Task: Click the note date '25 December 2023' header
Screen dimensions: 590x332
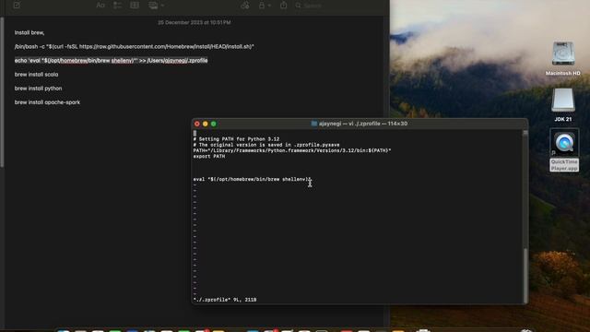Action: (x=195, y=22)
